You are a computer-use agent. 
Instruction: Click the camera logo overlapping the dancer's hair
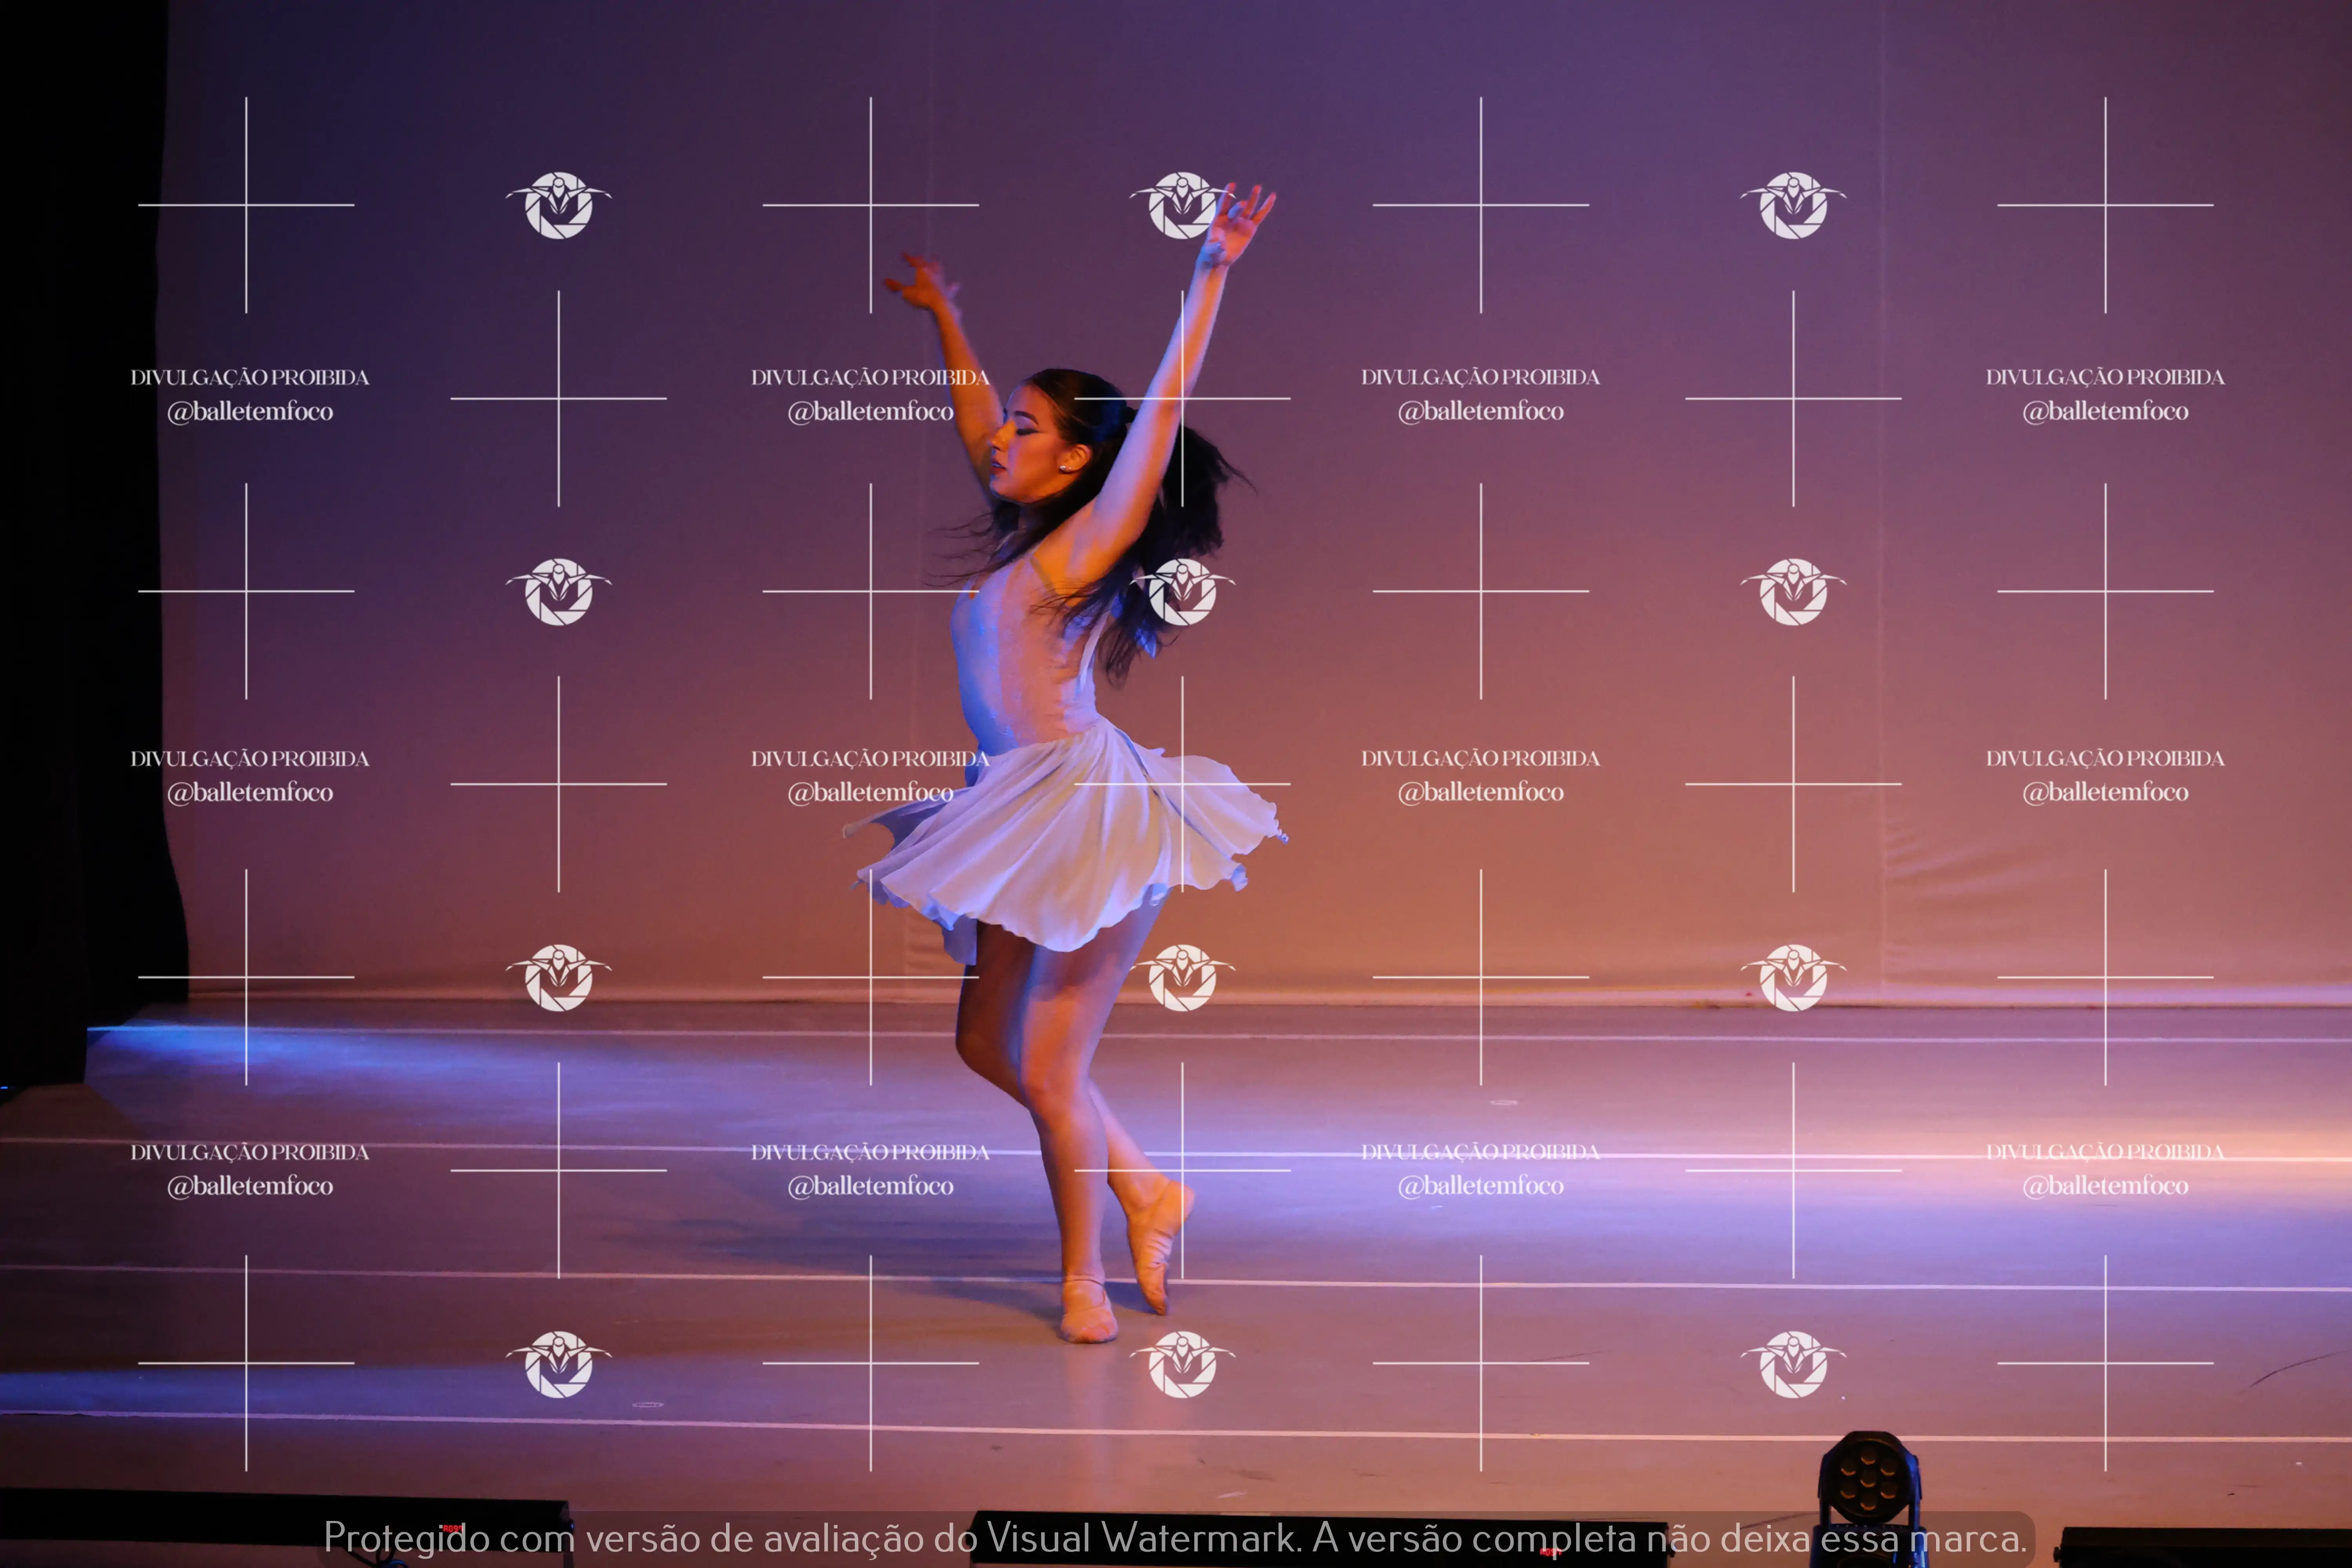pyautogui.click(x=1182, y=591)
